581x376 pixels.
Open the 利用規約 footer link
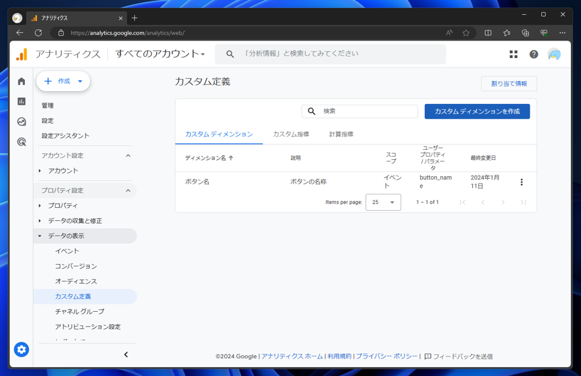pos(339,356)
